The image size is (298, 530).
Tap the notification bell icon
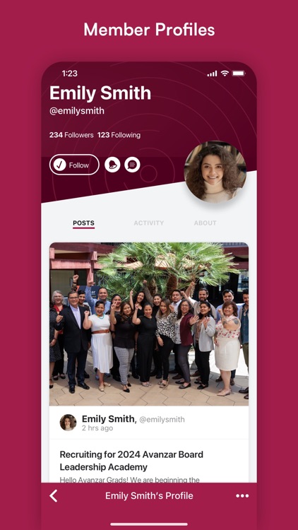point(112,165)
